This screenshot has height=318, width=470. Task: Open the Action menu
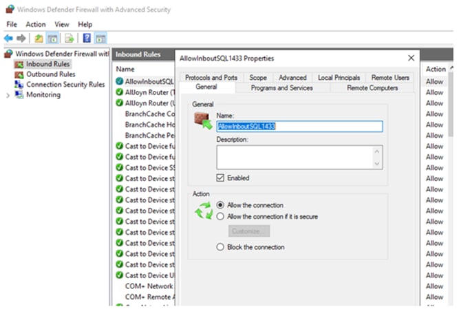pos(36,24)
